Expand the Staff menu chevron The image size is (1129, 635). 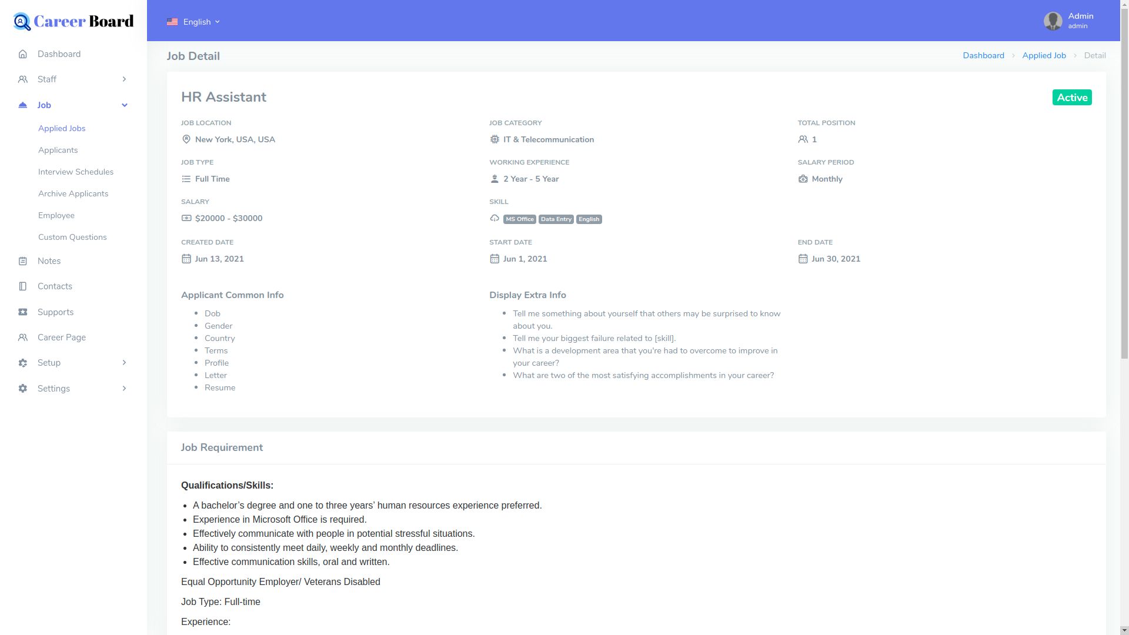click(124, 79)
